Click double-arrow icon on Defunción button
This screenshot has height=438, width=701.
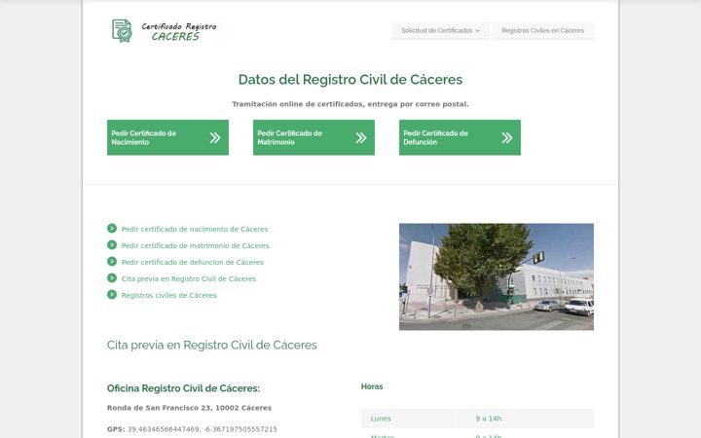pos(507,137)
